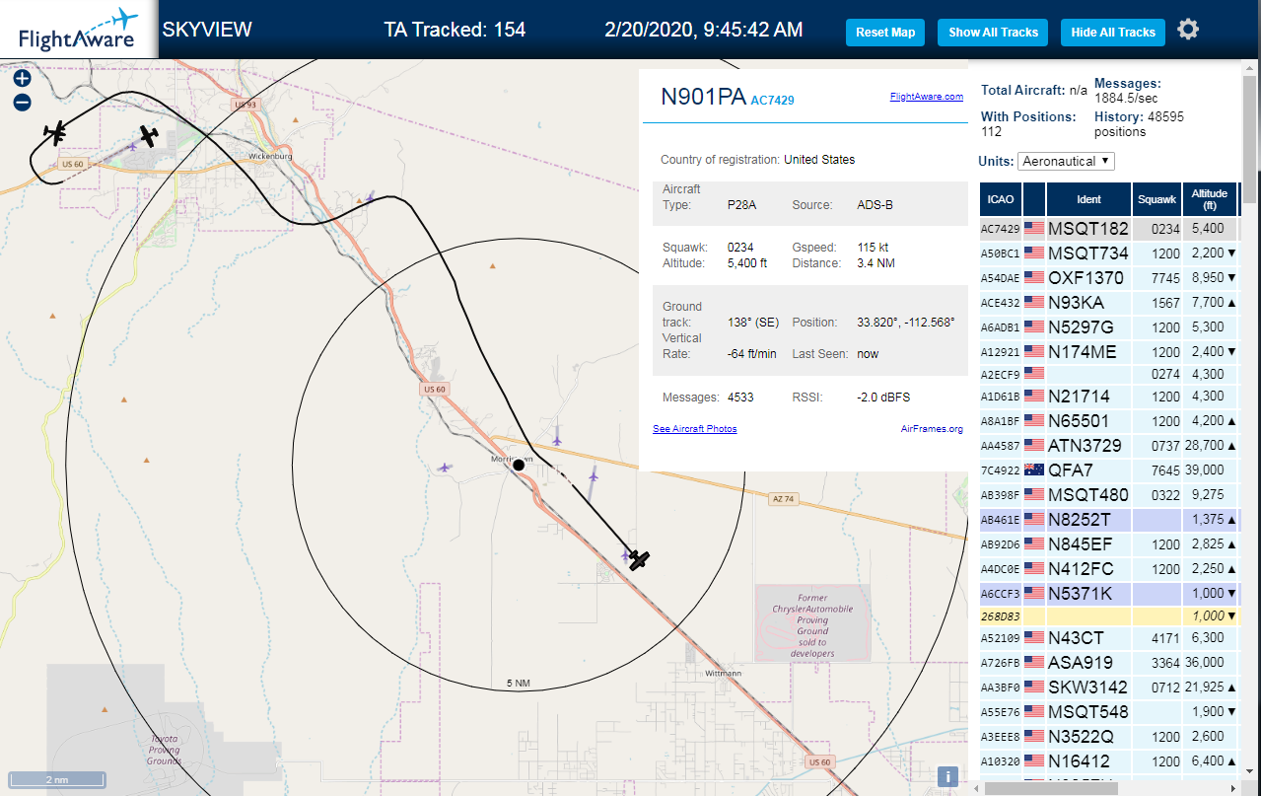Viewport: 1261px width, 796px height.
Task: Select the MSQT548 row
Action: (x=1108, y=712)
